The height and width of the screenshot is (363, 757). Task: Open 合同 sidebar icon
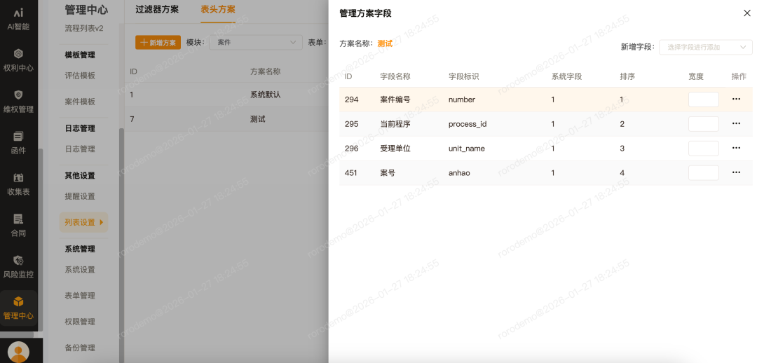click(x=18, y=226)
